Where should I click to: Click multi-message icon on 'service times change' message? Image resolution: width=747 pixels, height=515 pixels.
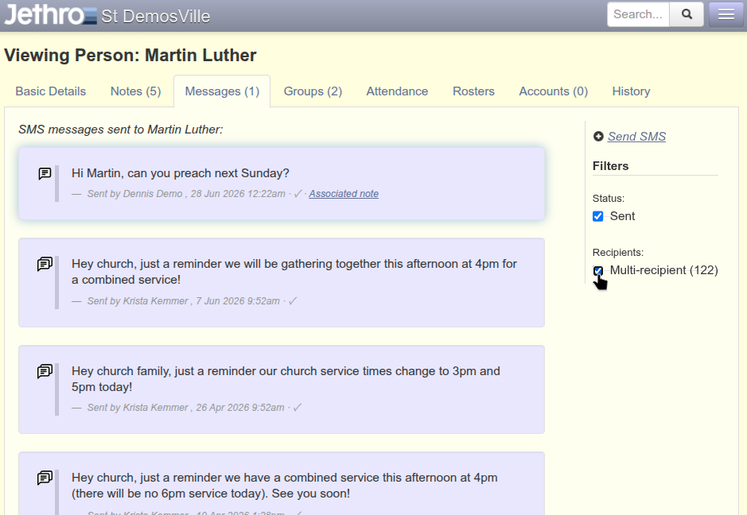(45, 371)
